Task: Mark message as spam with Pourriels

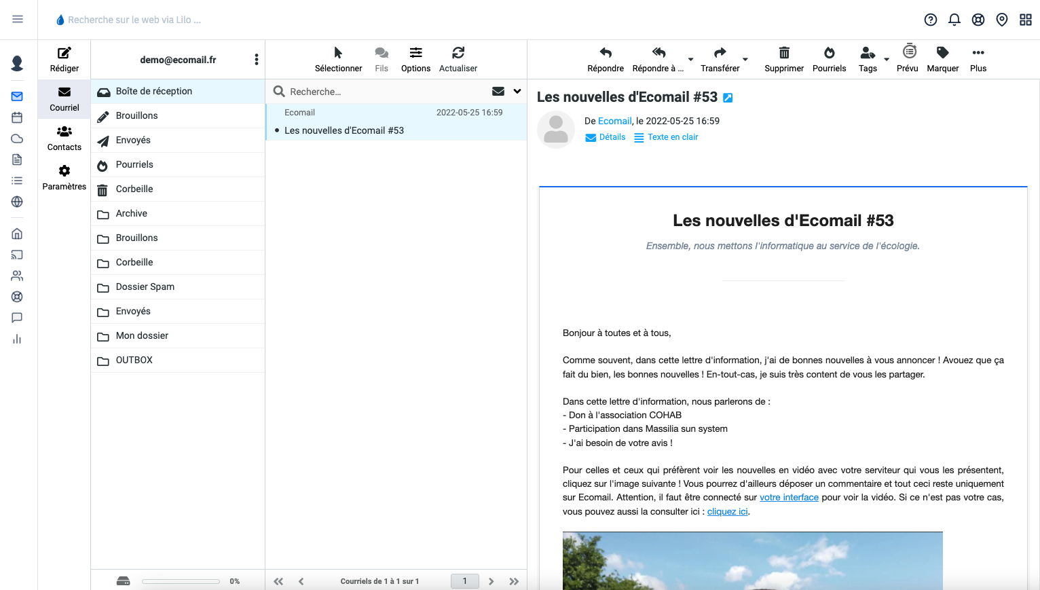Action: tap(830, 60)
